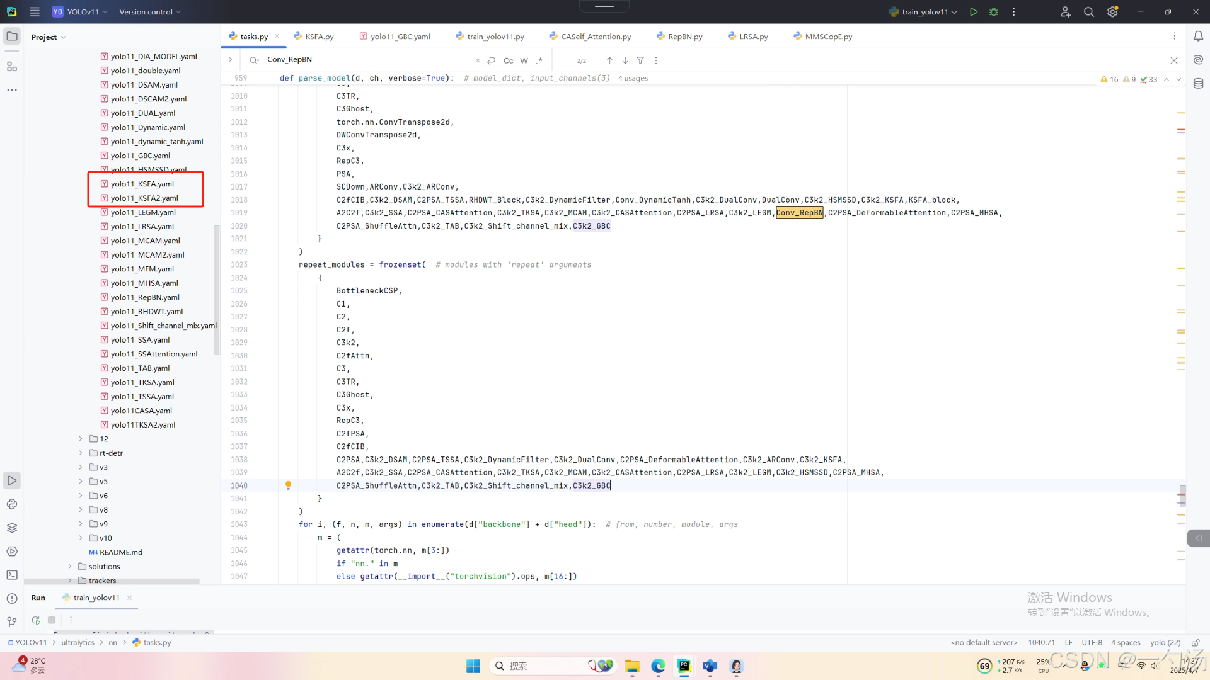Open the Database tool window icon
Screen dimensions: 1210x680
pyautogui.click(x=1198, y=83)
